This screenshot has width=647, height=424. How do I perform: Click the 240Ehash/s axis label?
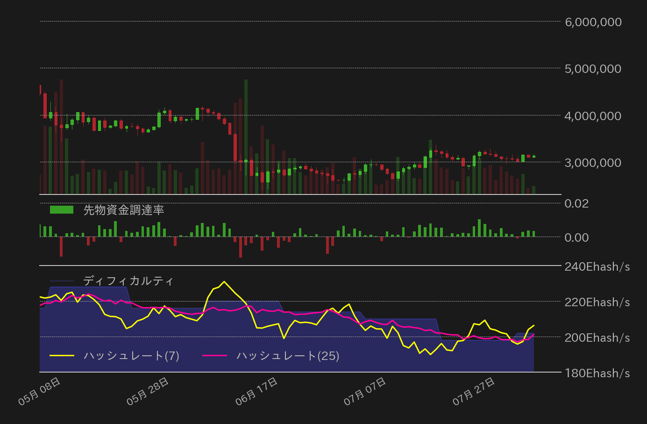pyautogui.click(x=597, y=267)
